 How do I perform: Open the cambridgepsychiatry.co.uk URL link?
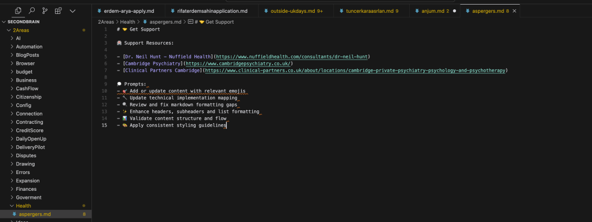click(x=238, y=64)
